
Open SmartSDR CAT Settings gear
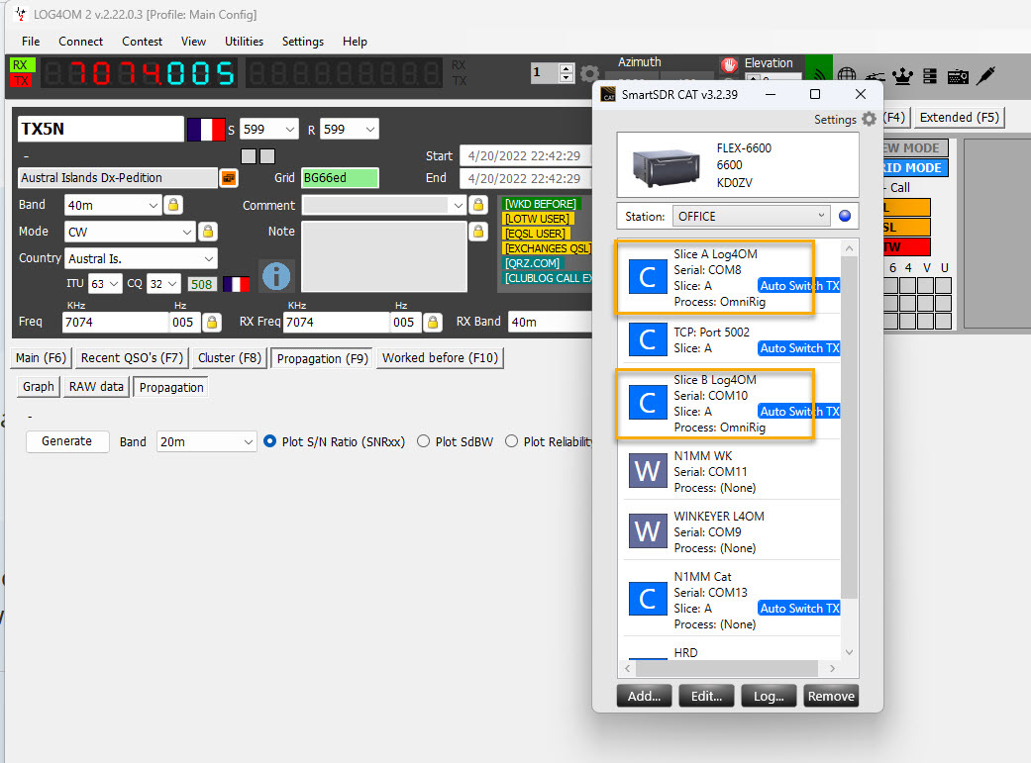(x=869, y=119)
